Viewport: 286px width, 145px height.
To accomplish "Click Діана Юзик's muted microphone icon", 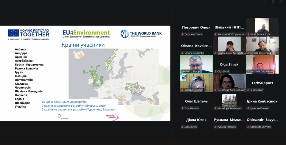I will pos(182,127).
